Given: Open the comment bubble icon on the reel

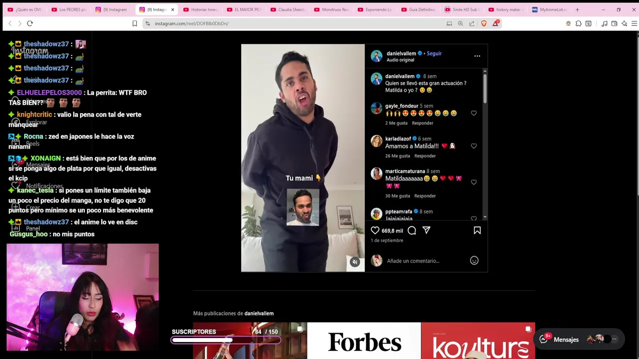Looking at the screenshot, I should pos(412,230).
